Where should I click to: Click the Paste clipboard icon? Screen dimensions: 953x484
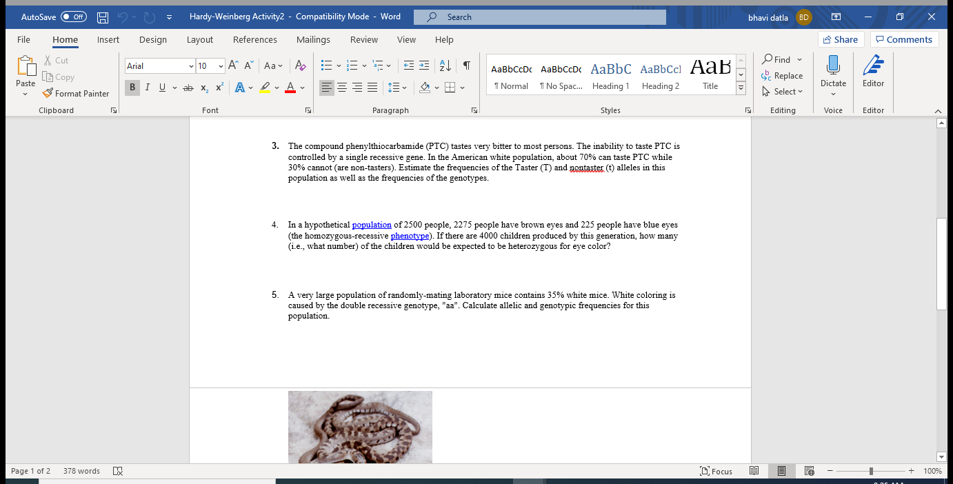click(26, 67)
